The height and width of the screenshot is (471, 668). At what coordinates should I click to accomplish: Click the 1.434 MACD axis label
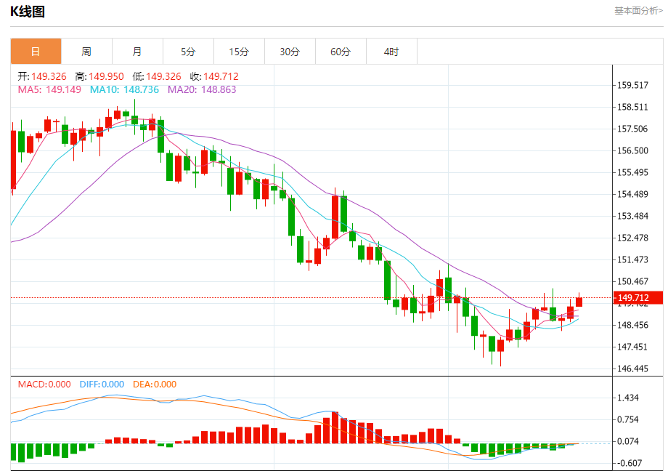coord(628,398)
